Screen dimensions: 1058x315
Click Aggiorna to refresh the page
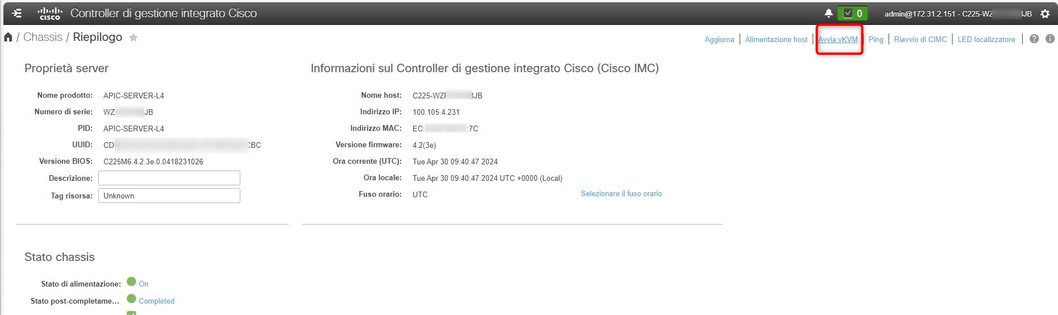pos(719,39)
